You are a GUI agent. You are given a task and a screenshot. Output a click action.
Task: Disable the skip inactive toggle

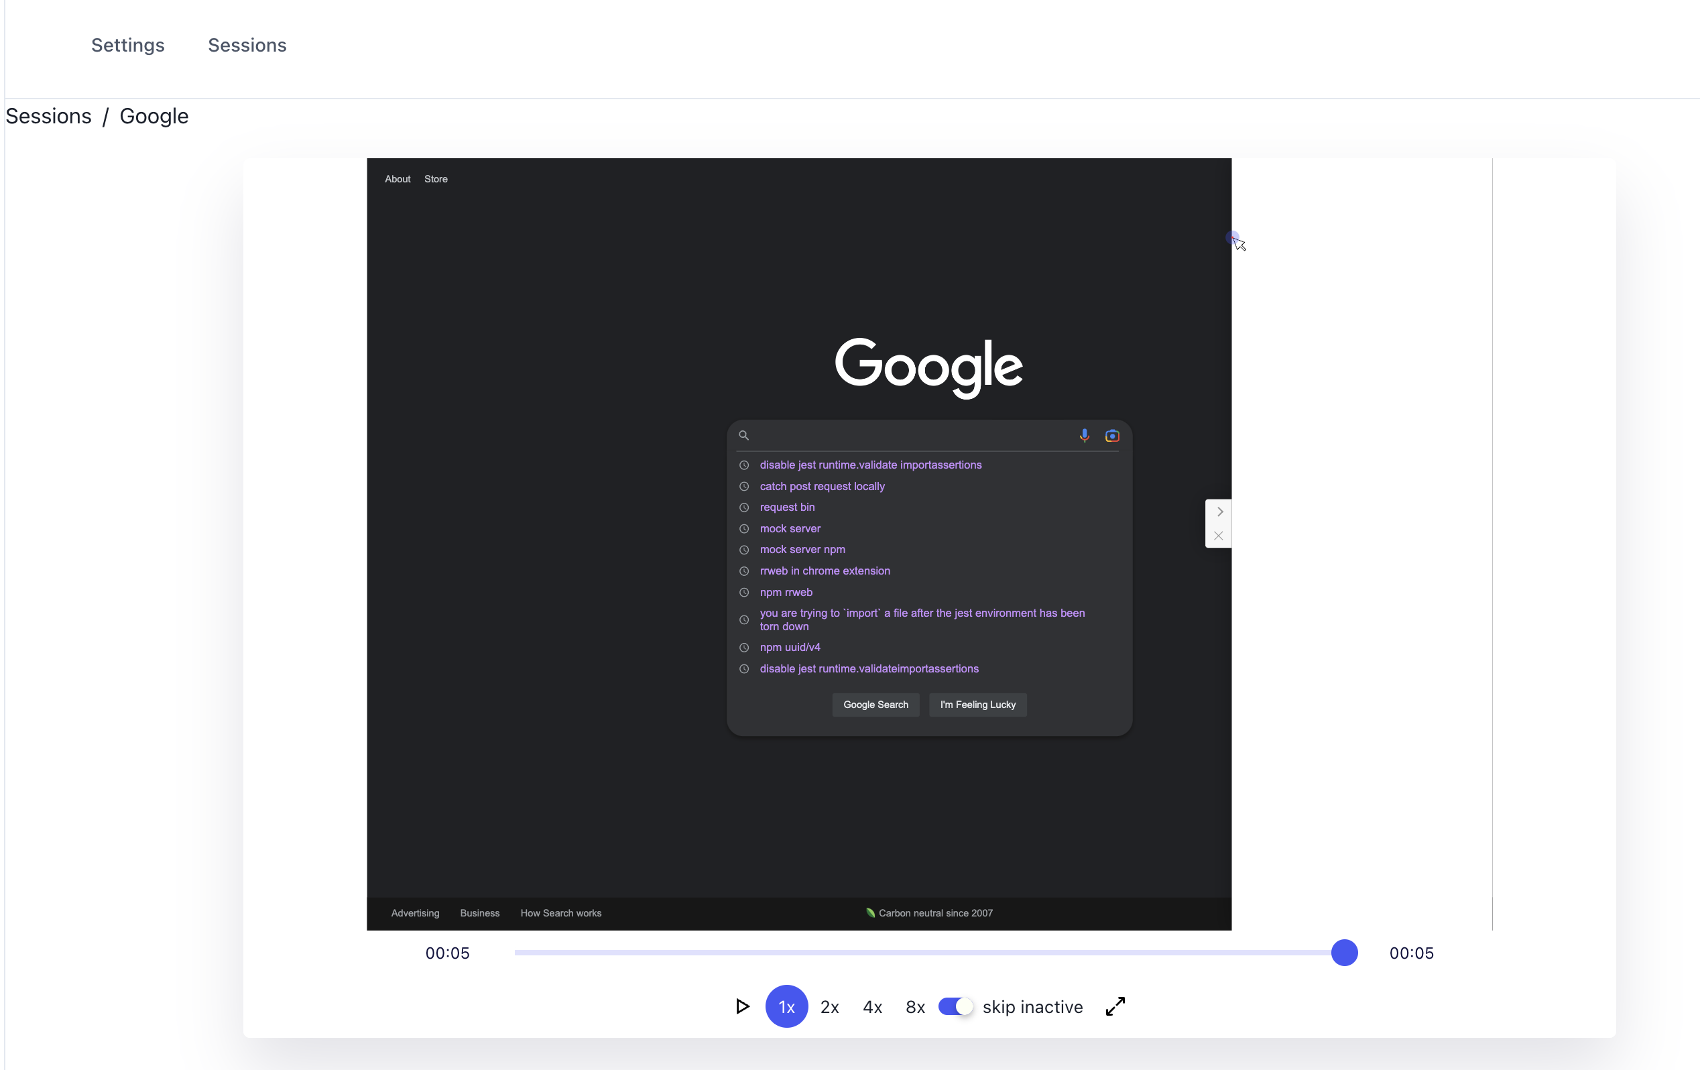pyautogui.click(x=956, y=1006)
